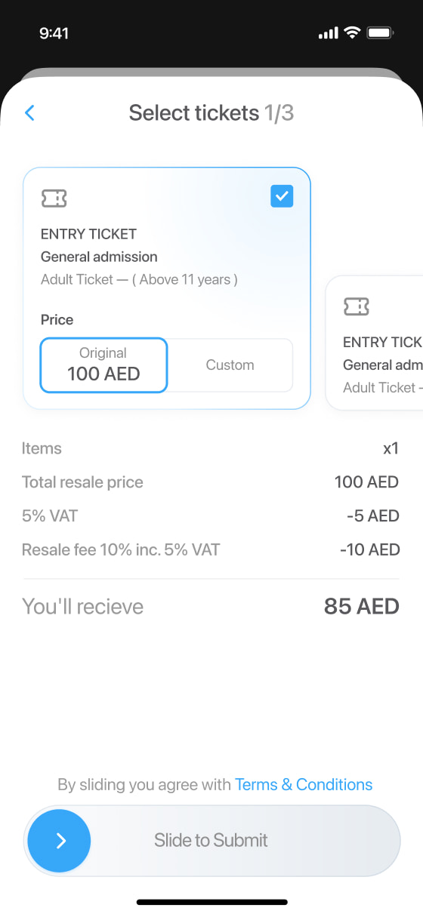Tap the battery status icon
Viewport: 423px width, 917px height.
coord(380,33)
